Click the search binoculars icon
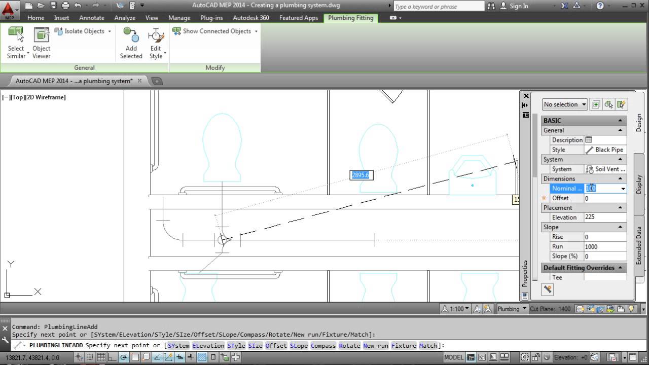Image resolution: width=649 pixels, height=365 pixels. [491, 6]
